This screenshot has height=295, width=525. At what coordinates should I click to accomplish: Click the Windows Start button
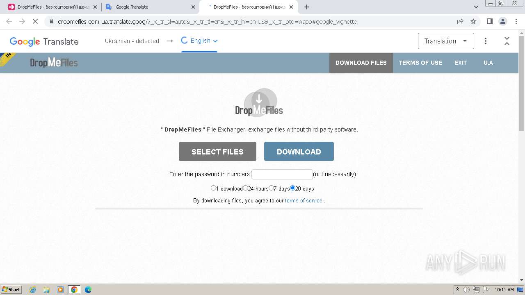coord(11,290)
